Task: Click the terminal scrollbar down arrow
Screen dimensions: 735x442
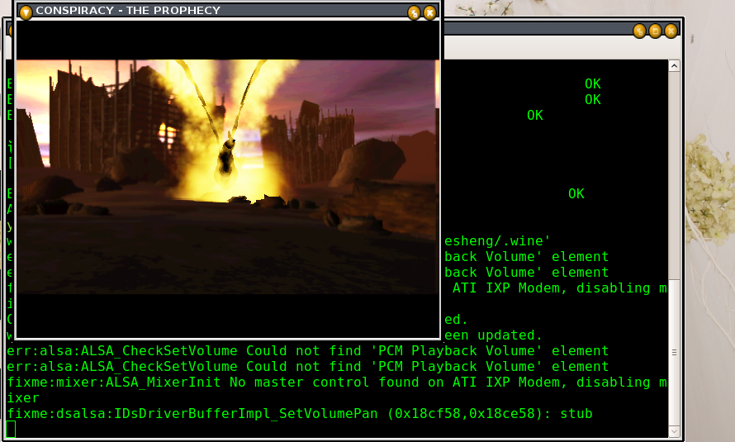Action: (x=674, y=431)
